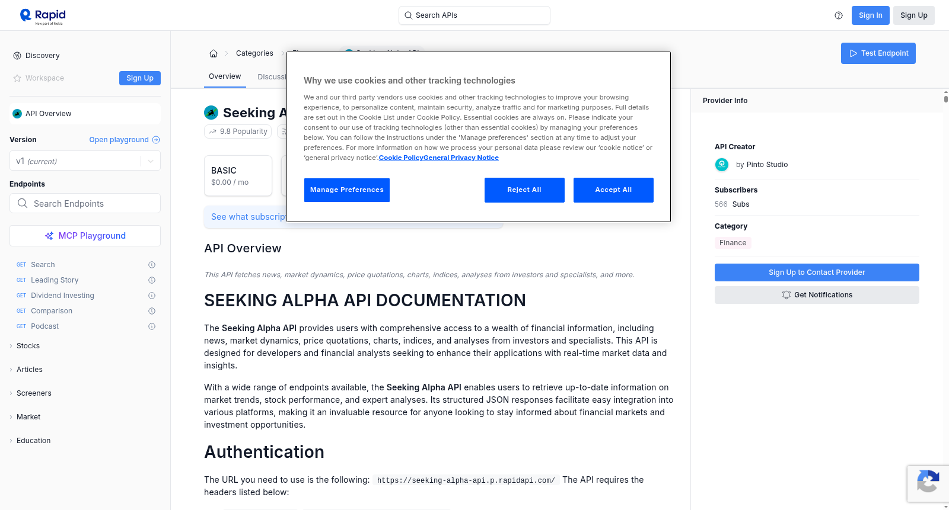Show info for the Podcast endpoint

coord(152,326)
